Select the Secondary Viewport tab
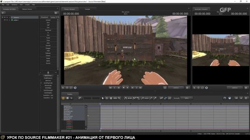The width and height of the screenshot is (250, 140). [201, 9]
